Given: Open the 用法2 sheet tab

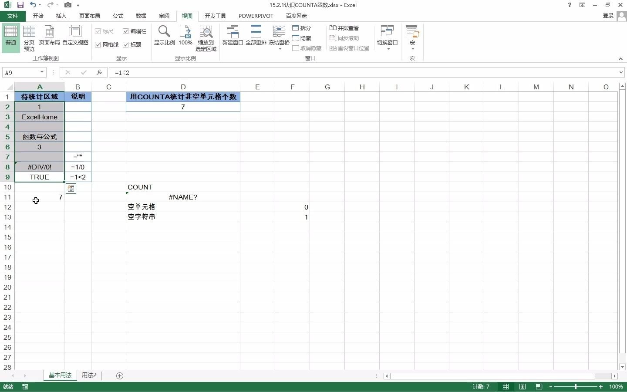Looking at the screenshot, I should click(89, 375).
